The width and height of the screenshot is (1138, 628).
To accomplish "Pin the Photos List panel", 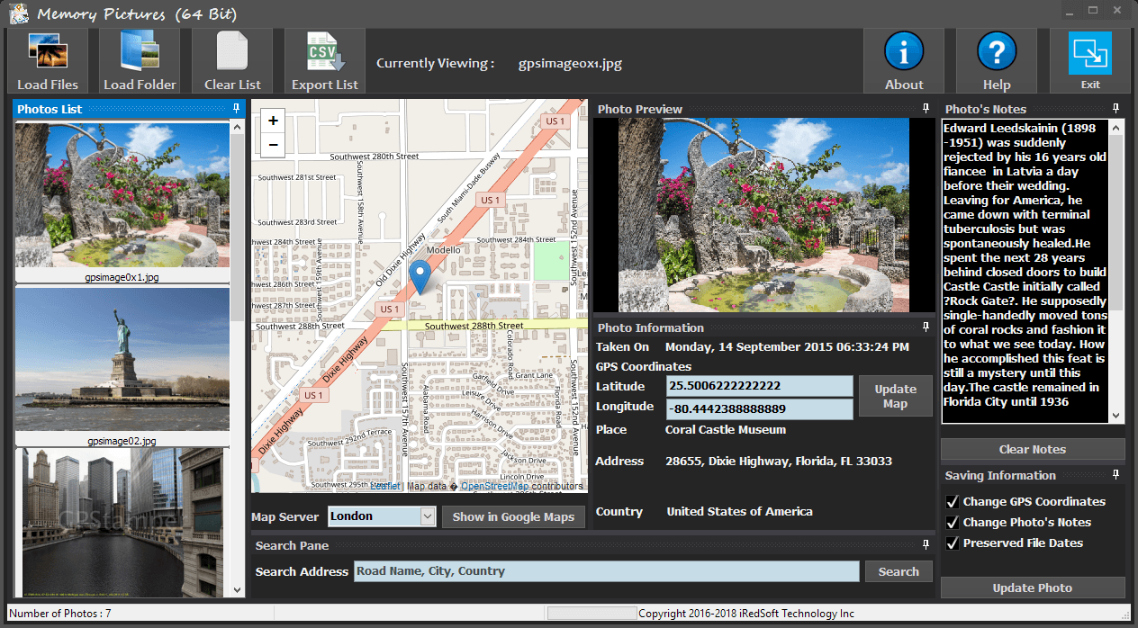I will (x=236, y=108).
